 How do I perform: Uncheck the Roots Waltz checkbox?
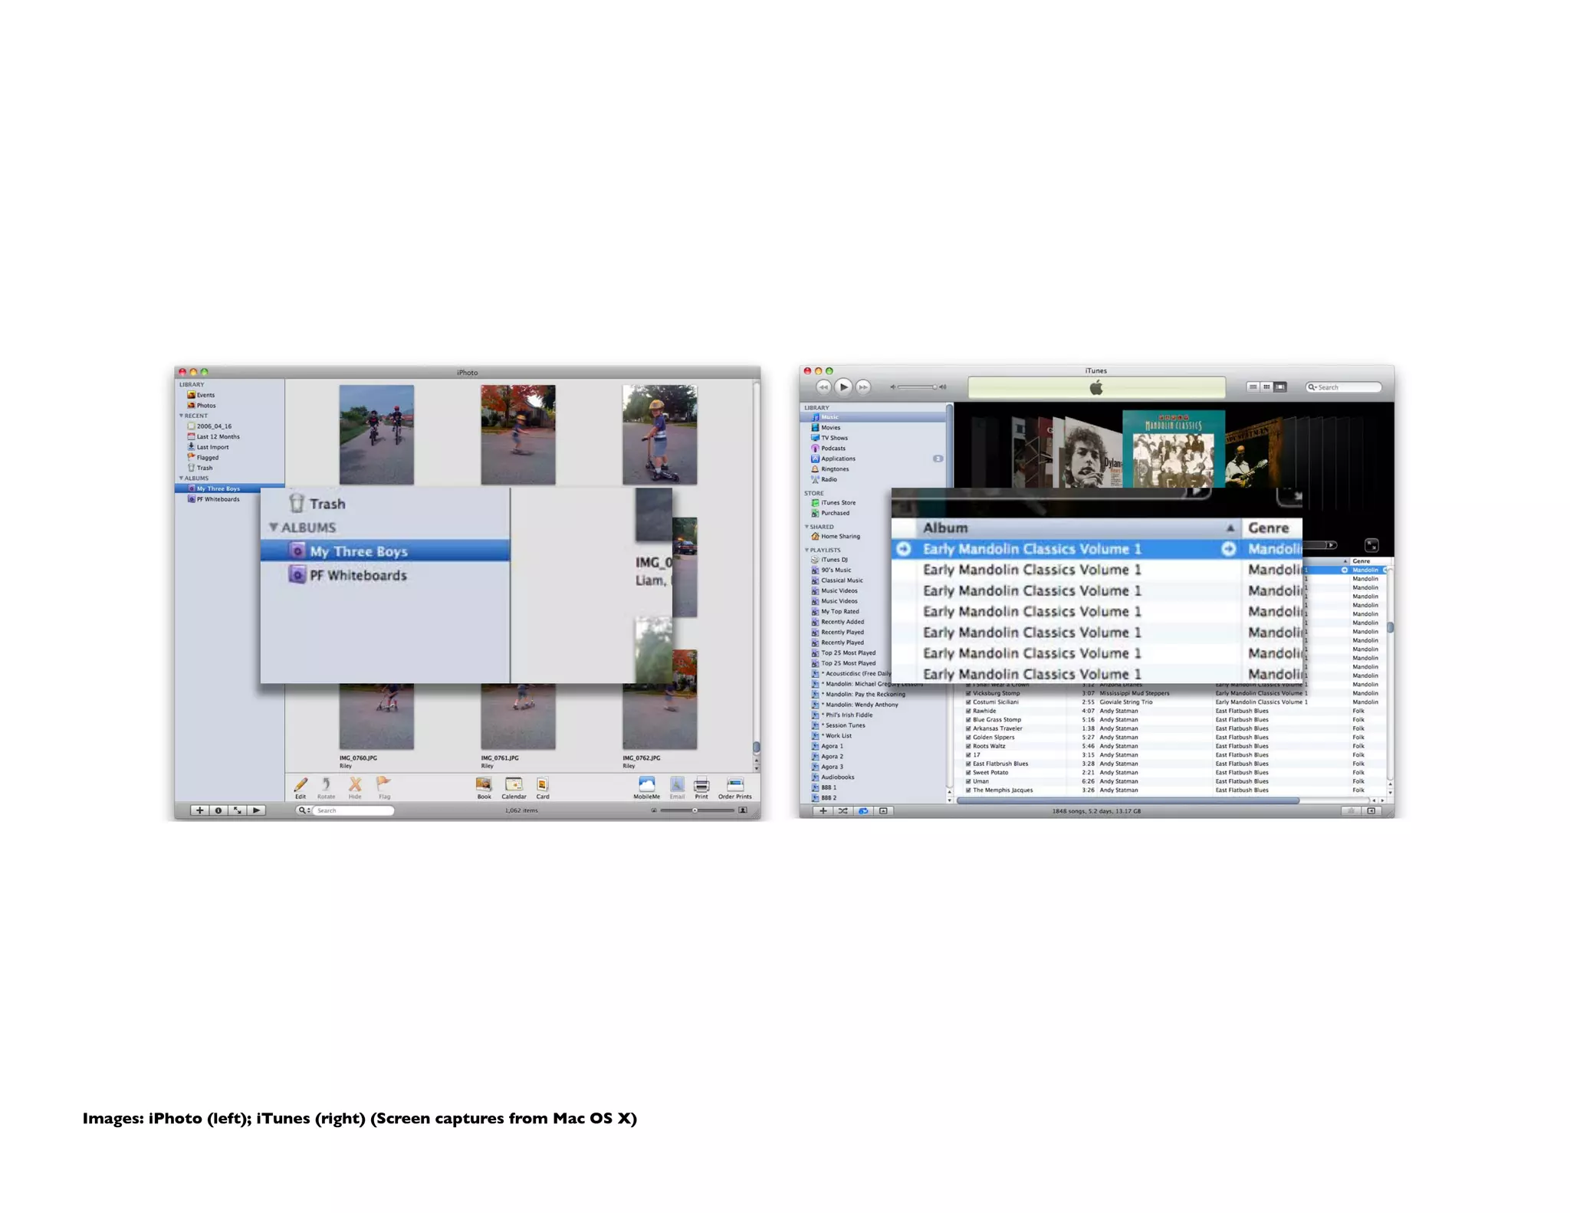968,746
